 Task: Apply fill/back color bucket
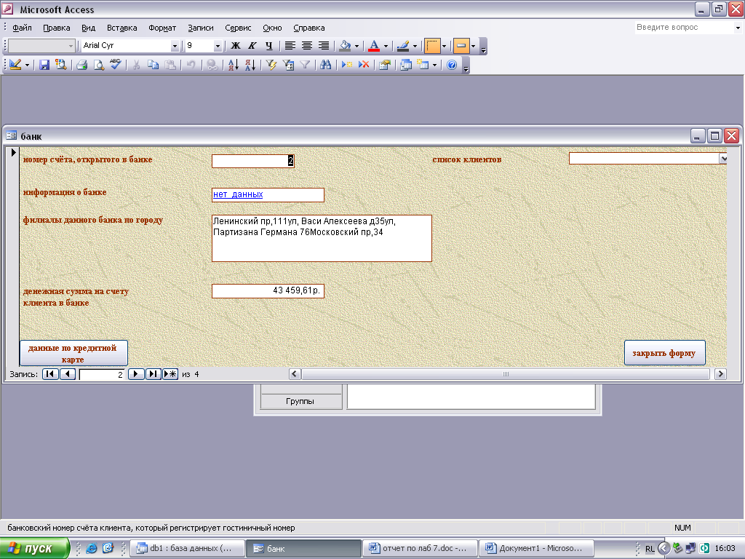[x=345, y=46]
